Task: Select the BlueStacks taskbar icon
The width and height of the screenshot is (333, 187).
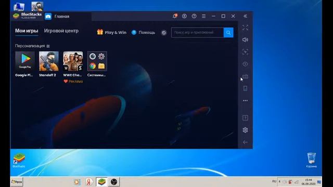Action: [x=101, y=182]
